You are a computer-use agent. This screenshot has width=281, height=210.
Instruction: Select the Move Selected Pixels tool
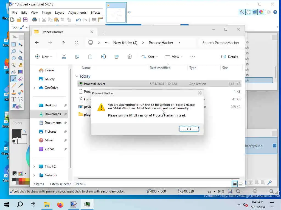tap(21, 45)
